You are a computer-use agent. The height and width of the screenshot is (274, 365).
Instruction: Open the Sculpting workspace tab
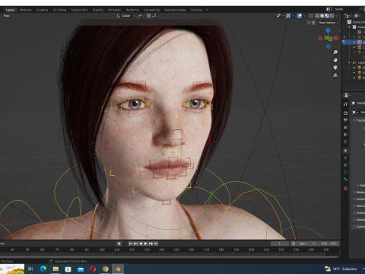point(42,10)
